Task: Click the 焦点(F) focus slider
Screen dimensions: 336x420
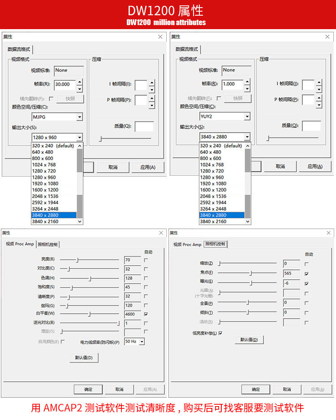Action: tap(247, 273)
